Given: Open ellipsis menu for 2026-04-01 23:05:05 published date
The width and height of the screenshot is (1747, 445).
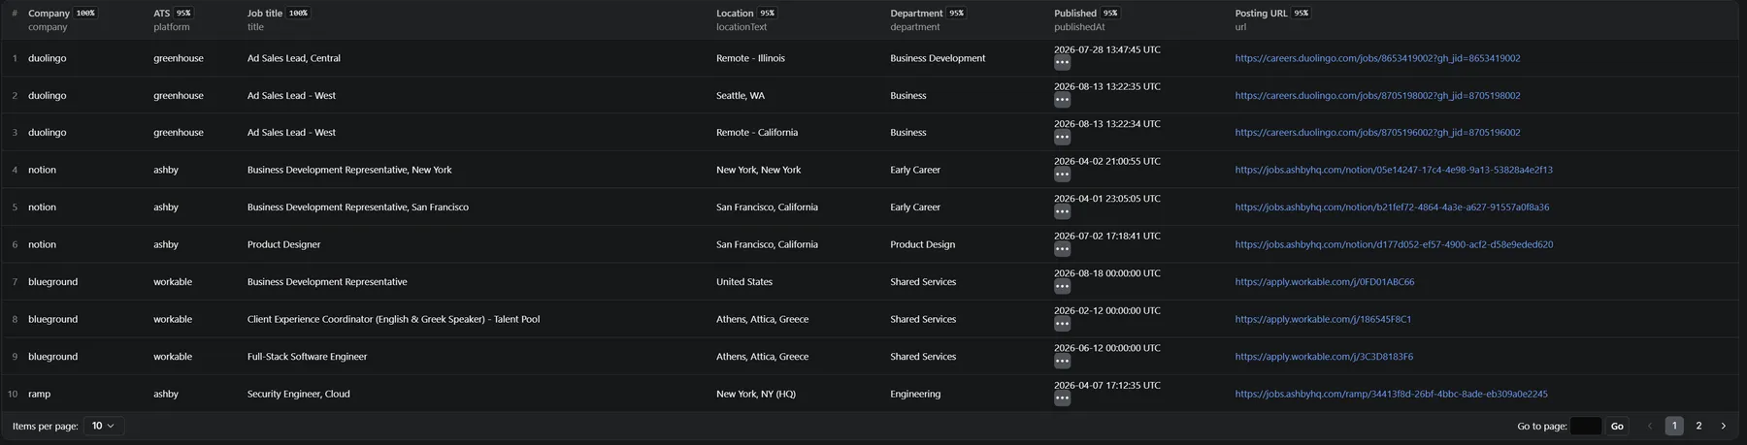Looking at the screenshot, I should (x=1062, y=212).
